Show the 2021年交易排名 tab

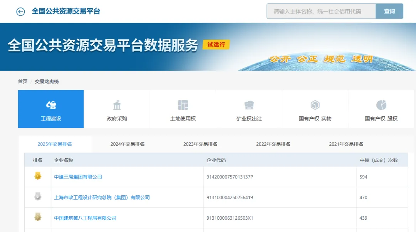click(346, 144)
